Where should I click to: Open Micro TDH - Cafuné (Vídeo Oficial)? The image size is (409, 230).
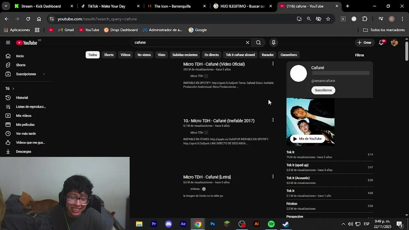[x=214, y=64]
